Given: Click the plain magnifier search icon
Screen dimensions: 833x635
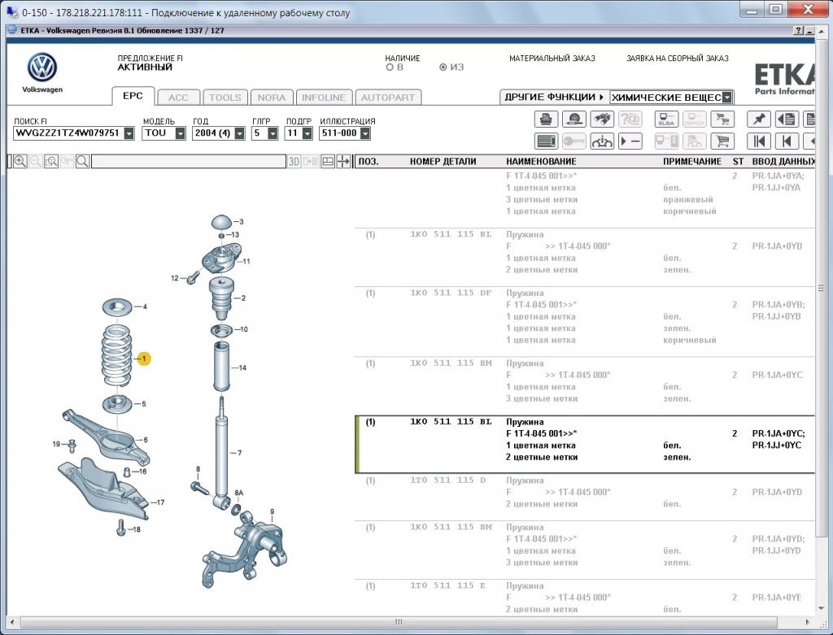Looking at the screenshot, I should point(82,162).
